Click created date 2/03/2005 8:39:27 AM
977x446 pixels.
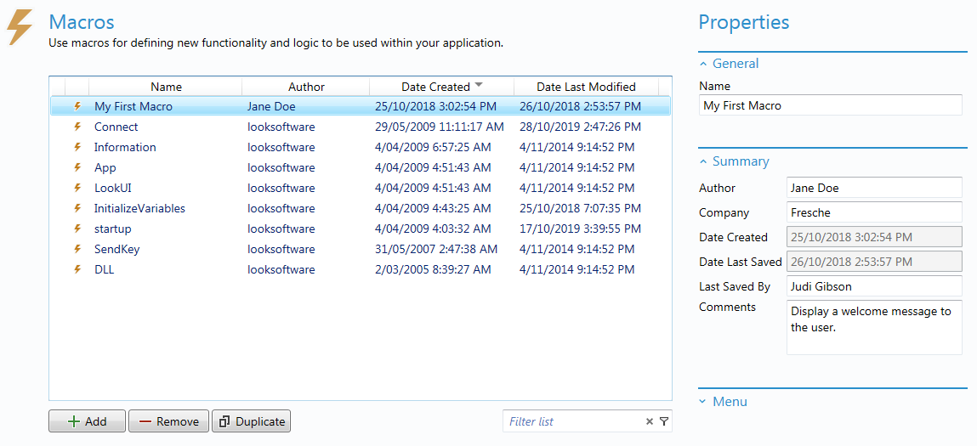pos(433,269)
